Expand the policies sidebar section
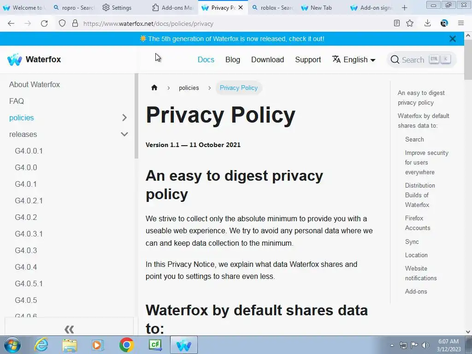Viewport: 472px width, 354px height. coord(124,118)
